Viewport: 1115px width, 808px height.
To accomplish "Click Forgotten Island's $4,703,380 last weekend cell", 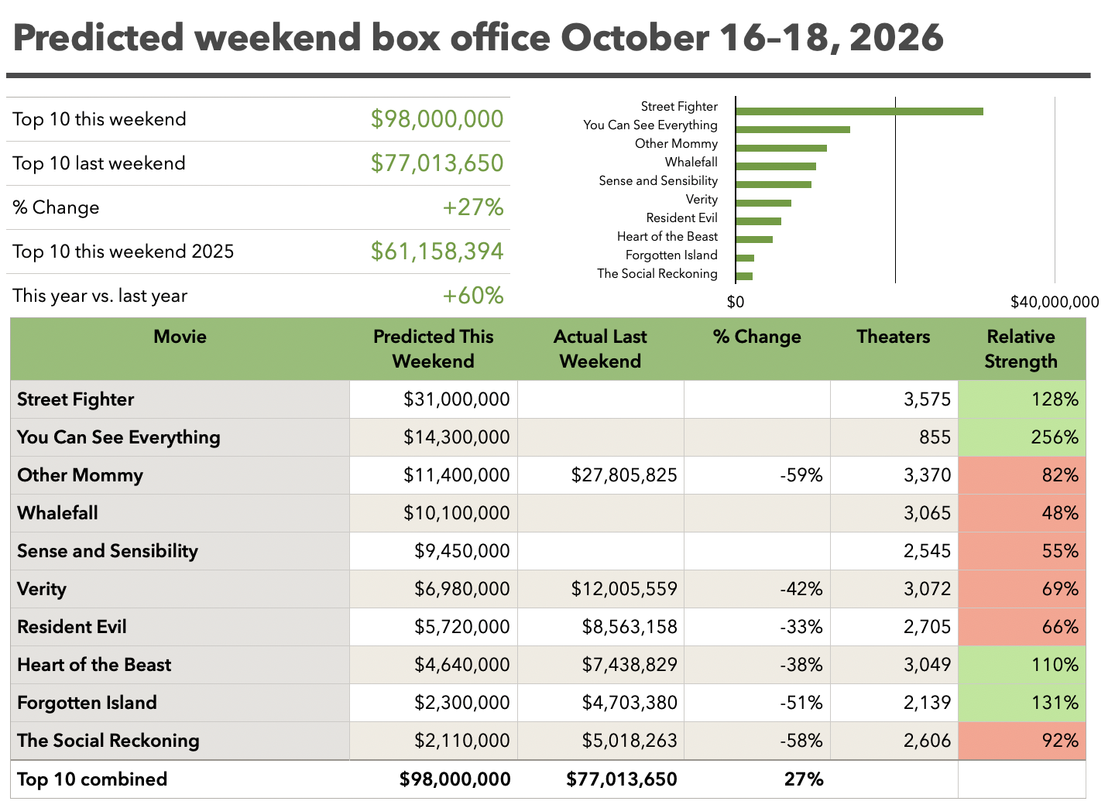I will [601, 703].
